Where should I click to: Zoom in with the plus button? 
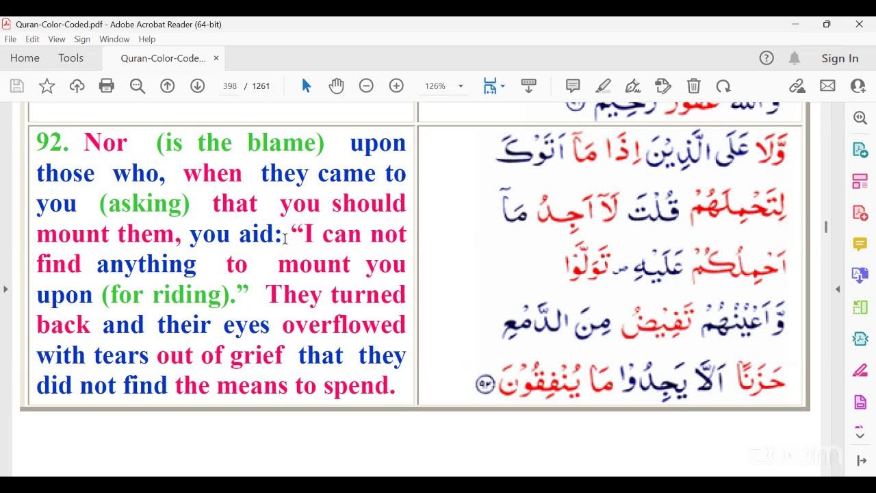(x=396, y=86)
